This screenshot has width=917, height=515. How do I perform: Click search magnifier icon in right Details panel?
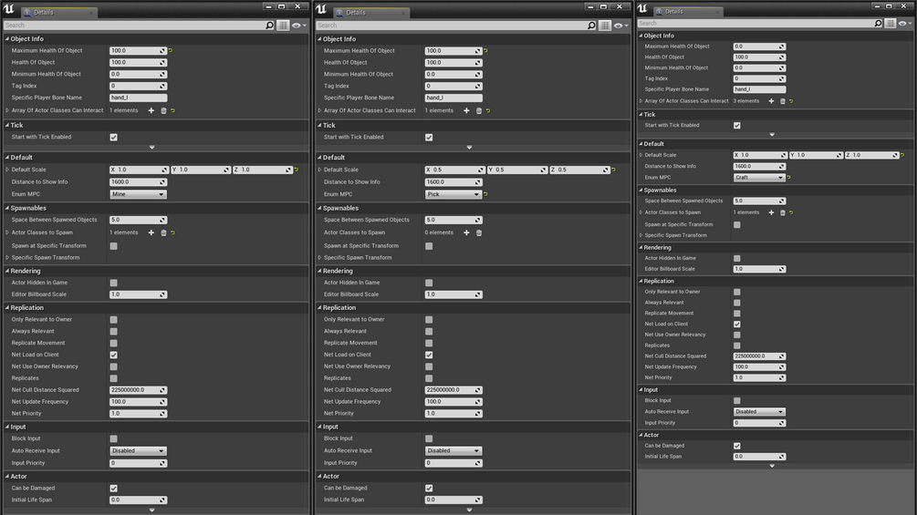coord(878,24)
